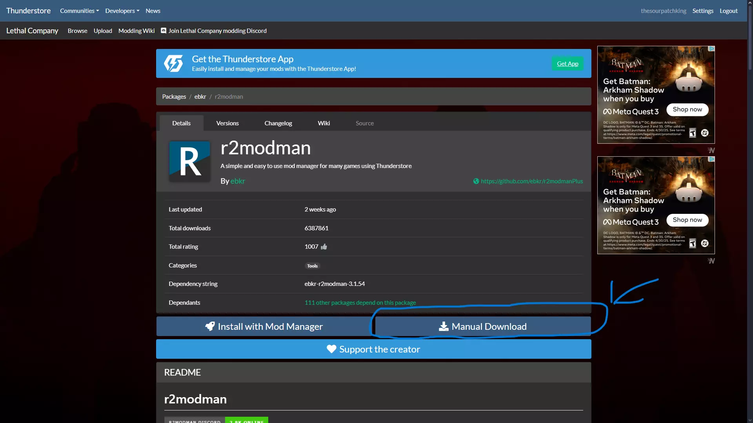Click Shop now in the top Batman ad

click(x=687, y=109)
